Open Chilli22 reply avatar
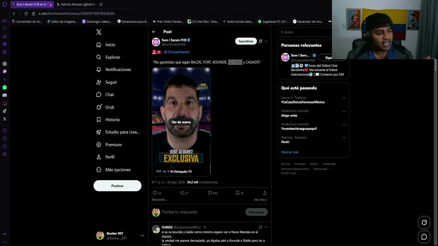 tap(156, 229)
